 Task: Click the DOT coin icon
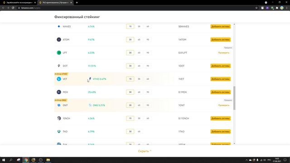(59, 66)
